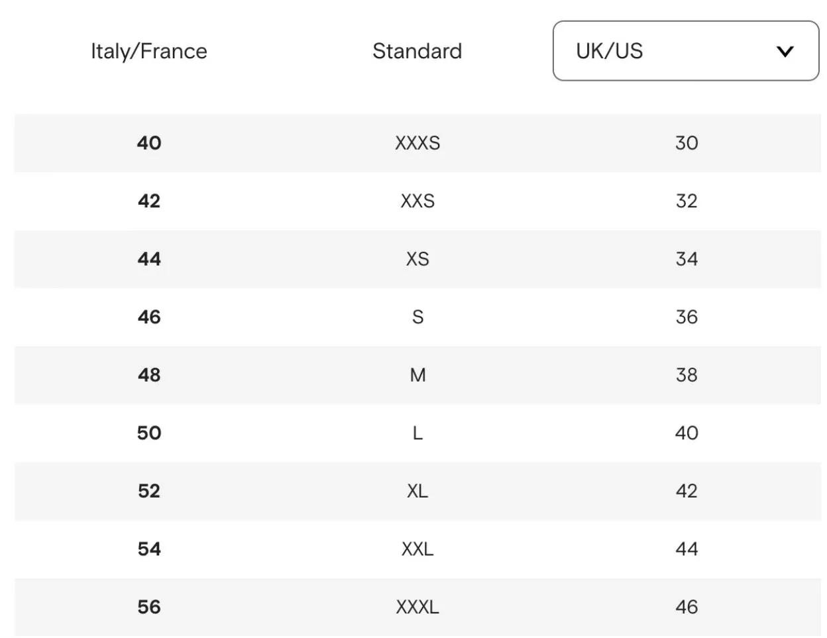Select Italy/France size 42
Viewport: 827px width, 638px height.
tap(149, 201)
